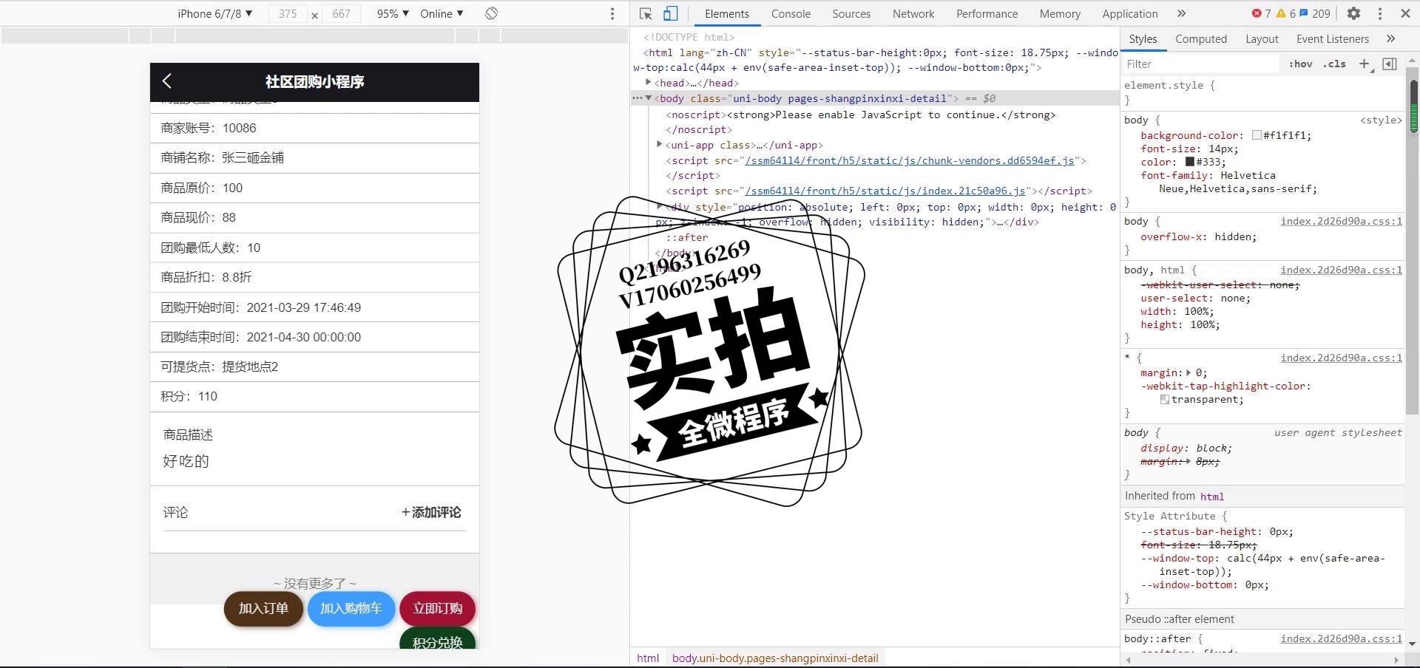1420x668 pixels.
Task: Click the transparent color swatch
Action: [1165, 399]
